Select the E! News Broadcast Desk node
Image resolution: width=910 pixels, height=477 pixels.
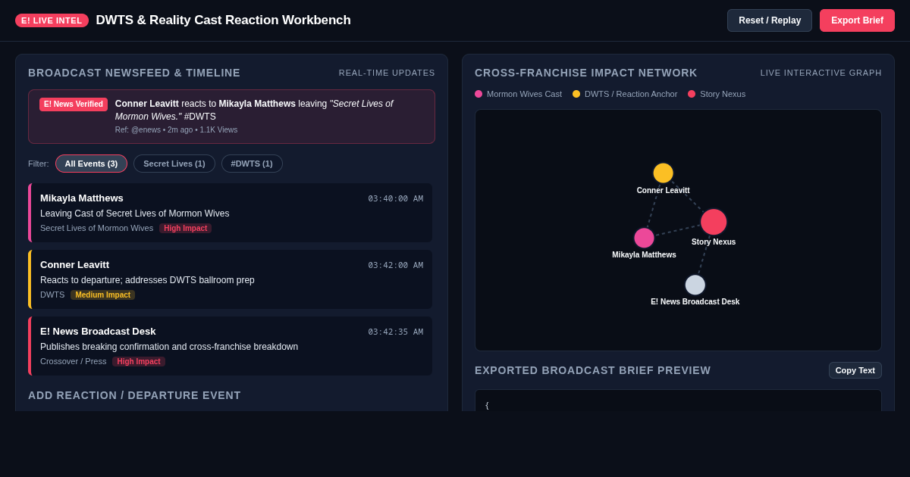coord(695,285)
